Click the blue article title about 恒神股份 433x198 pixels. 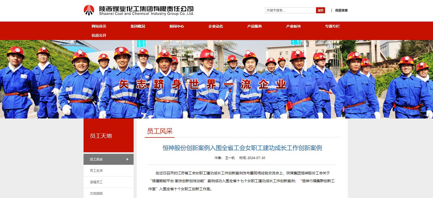click(x=242, y=148)
